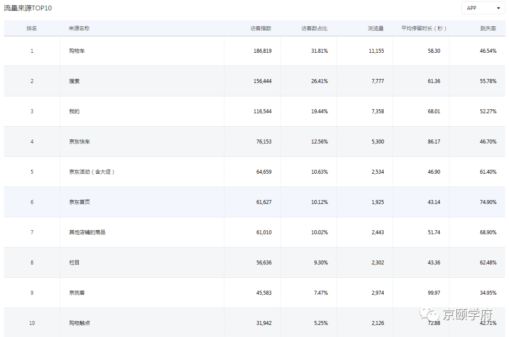This screenshot has height=337, width=509.
Task: Click the 10.63% visitor share cell
Action: click(320, 172)
